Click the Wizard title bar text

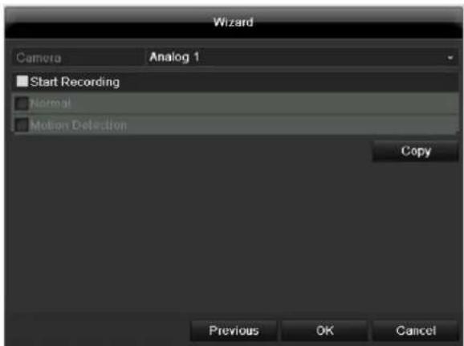pos(233,22)
